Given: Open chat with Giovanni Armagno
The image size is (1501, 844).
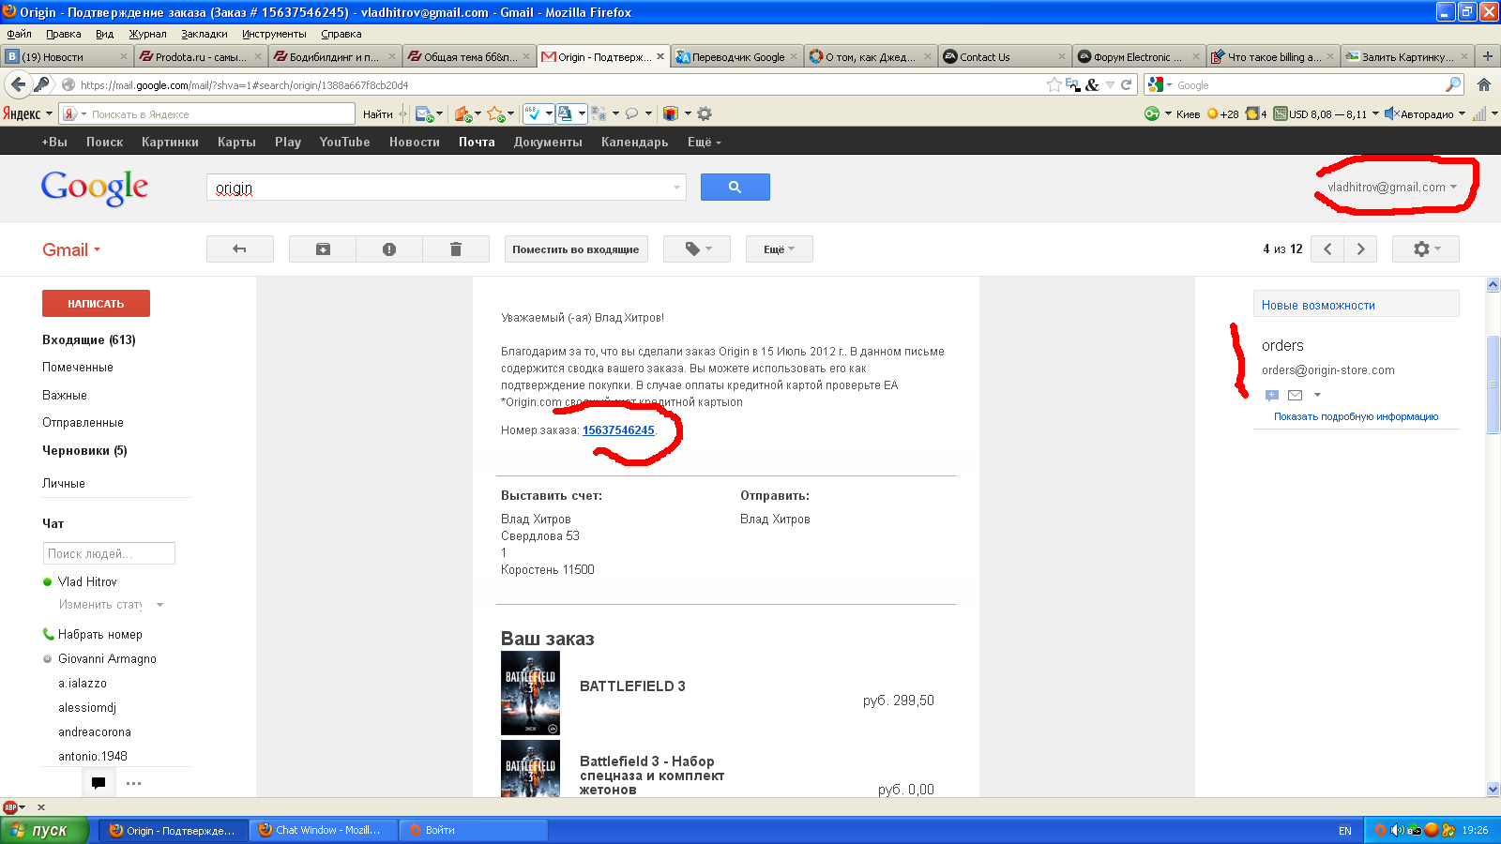Looking at the screenshot, I should click(x=107, y=659).
